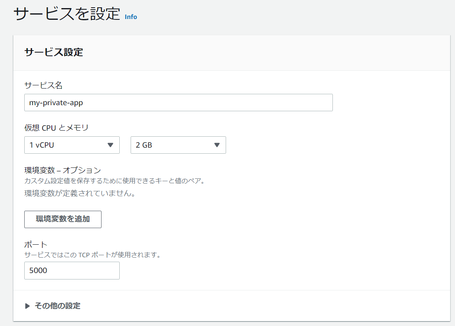Click the ポート label

(36, 244)
